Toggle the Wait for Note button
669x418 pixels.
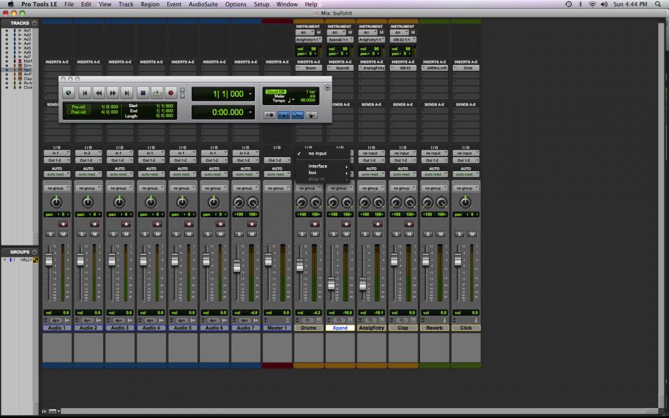269,115
